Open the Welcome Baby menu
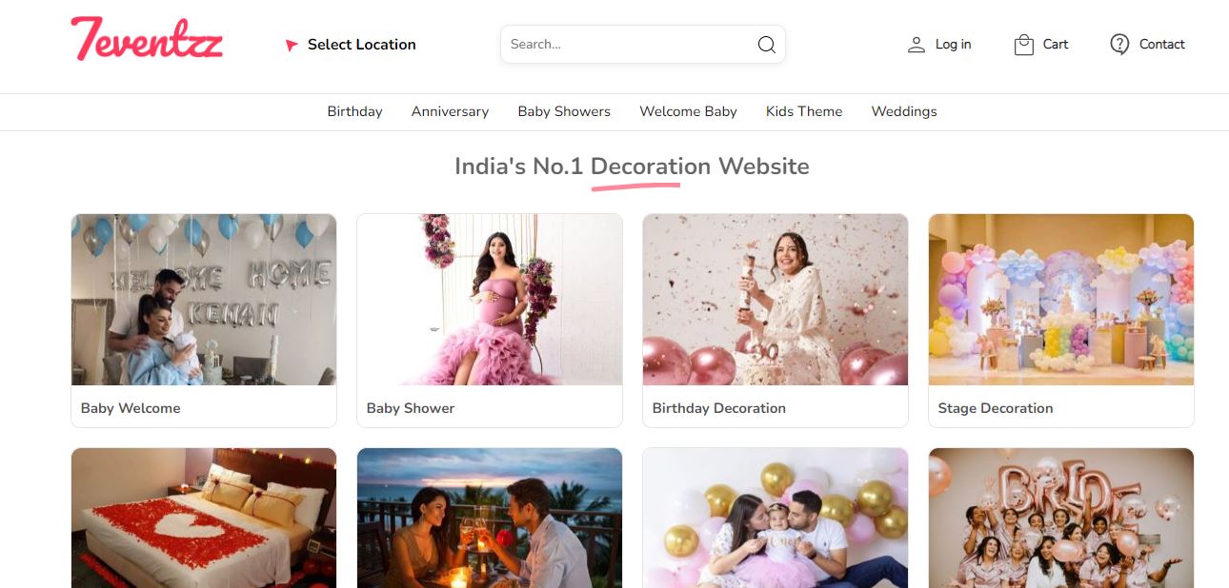Image resolution: width=1229 pixels, height=588 pixels. coord(688,111)
